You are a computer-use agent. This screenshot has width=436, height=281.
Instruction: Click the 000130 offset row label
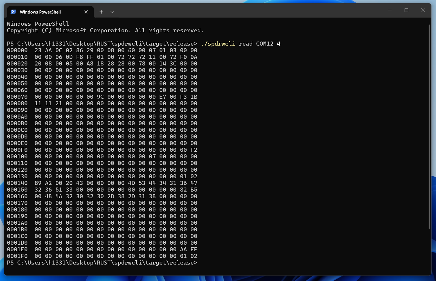17,176
